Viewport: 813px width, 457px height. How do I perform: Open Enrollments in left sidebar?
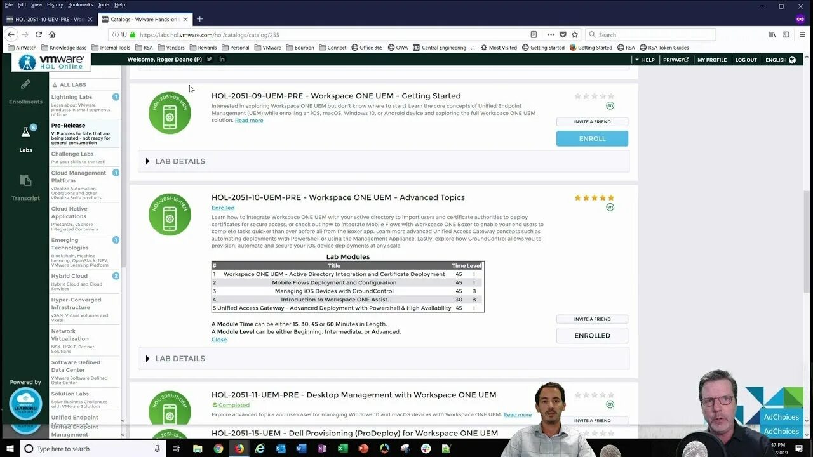coord(25,91)
